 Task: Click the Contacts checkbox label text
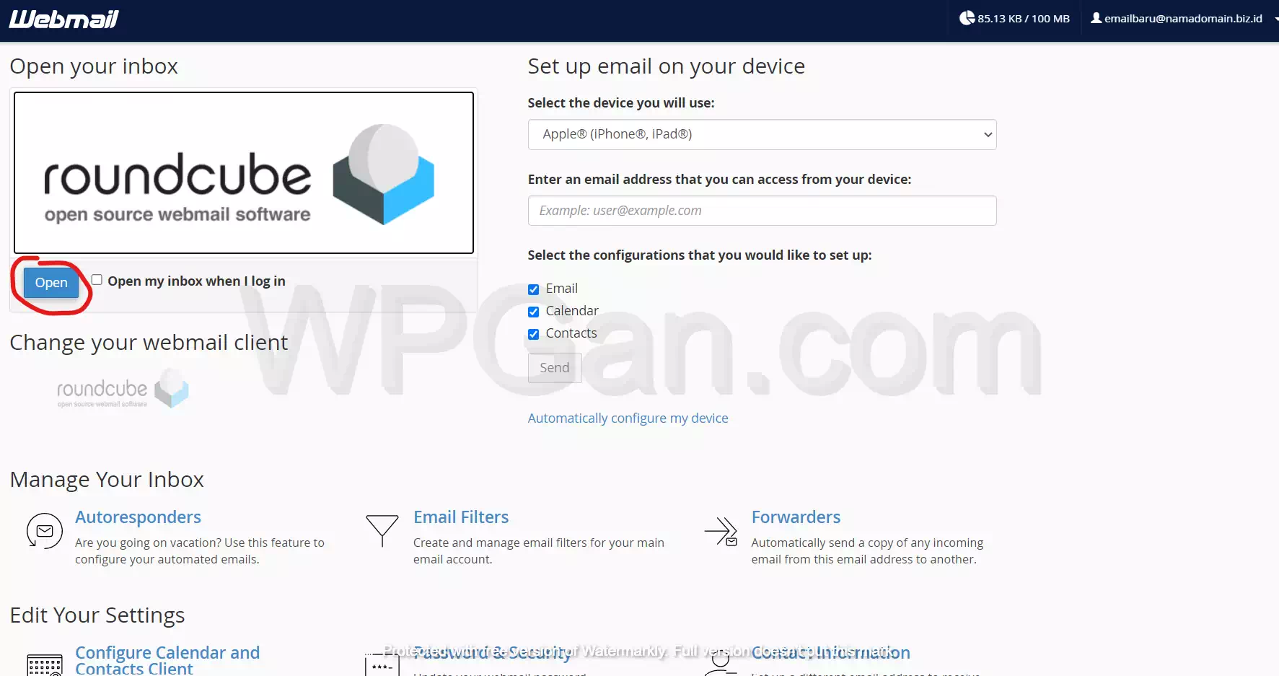pos(571,333)
